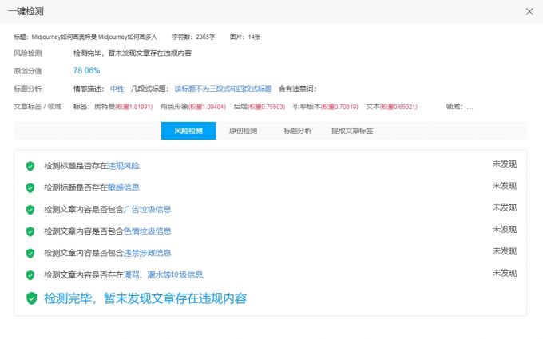Click the 引擎版本 tag with weight 0.70319
This screenshot has height=339, width=543.
click(326, 107)
